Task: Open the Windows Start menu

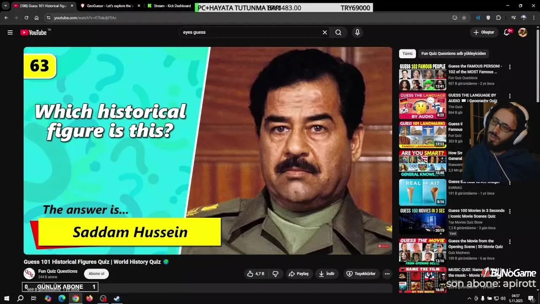Action: [7, 299]
